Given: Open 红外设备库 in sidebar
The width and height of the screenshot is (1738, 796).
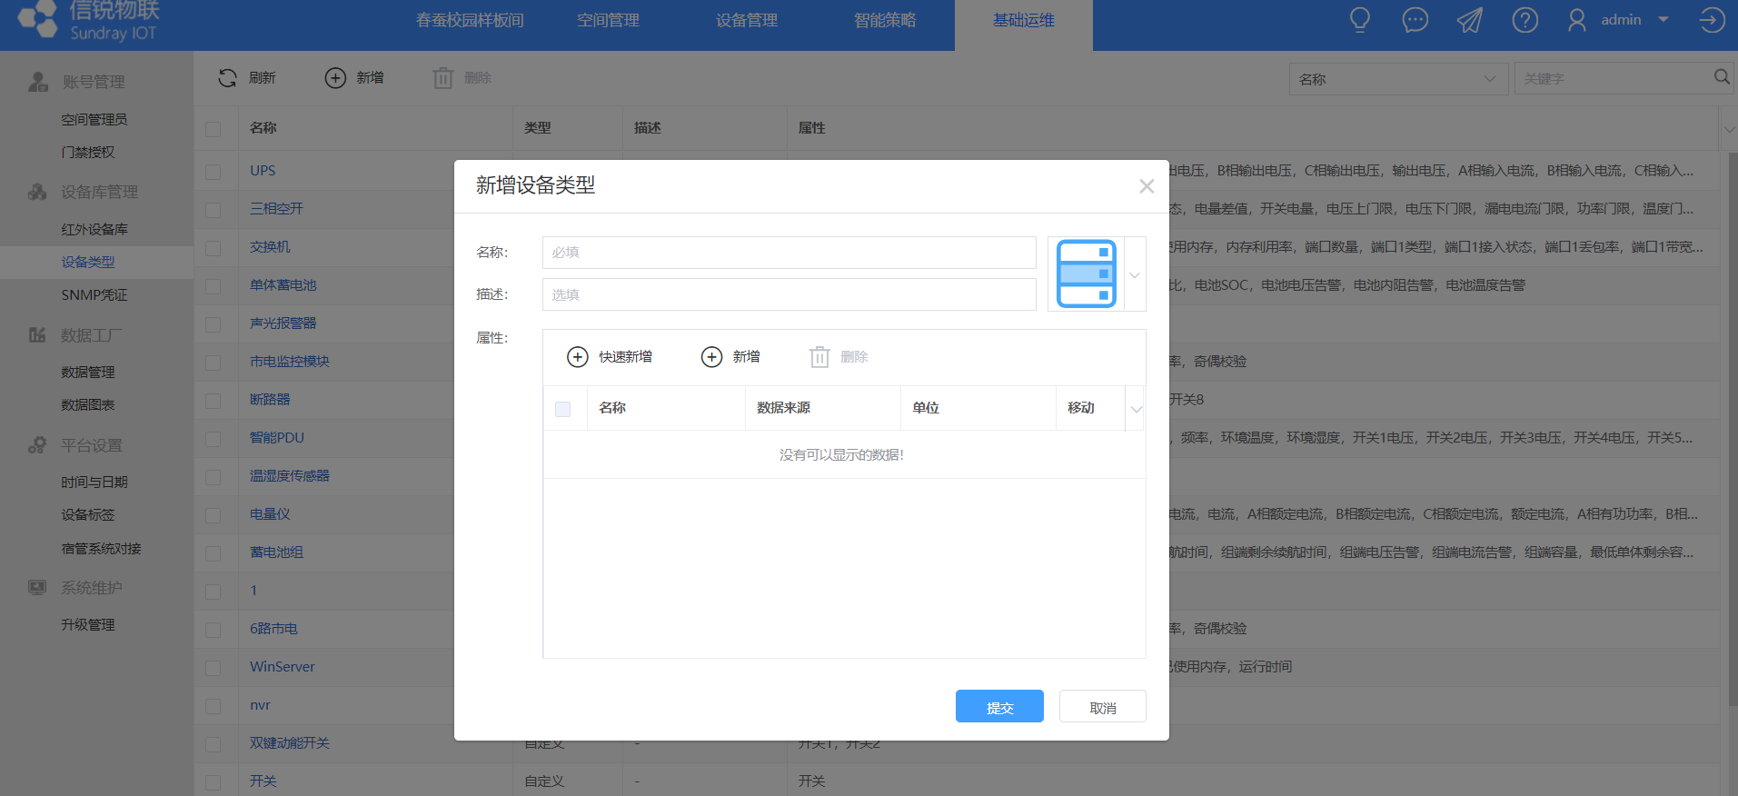Looking at the screenshot, I should point(94,229).
